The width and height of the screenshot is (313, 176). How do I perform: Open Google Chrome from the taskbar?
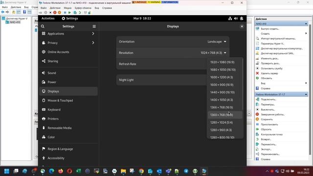[x=141, y=171]
